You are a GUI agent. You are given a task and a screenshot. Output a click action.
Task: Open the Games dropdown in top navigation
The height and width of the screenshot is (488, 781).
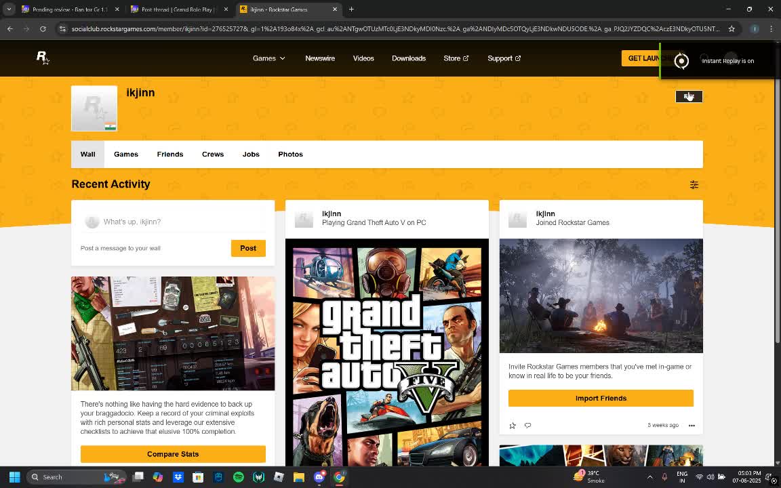[x=269, y=58]
